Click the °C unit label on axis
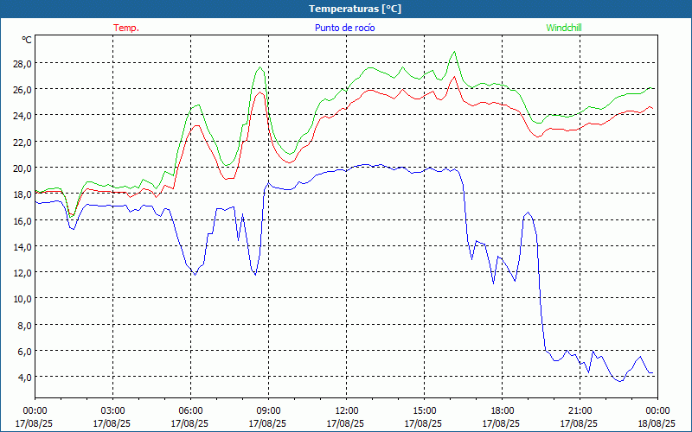692x432 pixels. [27, 40]
